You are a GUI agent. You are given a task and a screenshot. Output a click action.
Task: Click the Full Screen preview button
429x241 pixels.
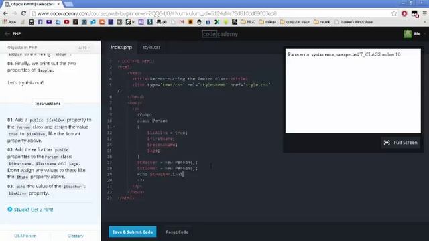401,143
